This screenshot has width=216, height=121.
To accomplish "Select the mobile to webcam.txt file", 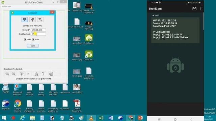I will [89, 73].
